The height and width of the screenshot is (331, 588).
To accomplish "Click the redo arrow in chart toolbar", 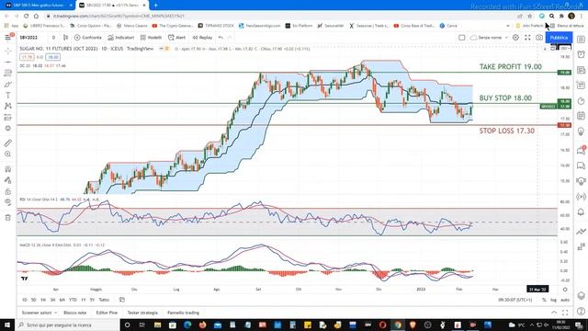I will point(230,38).
